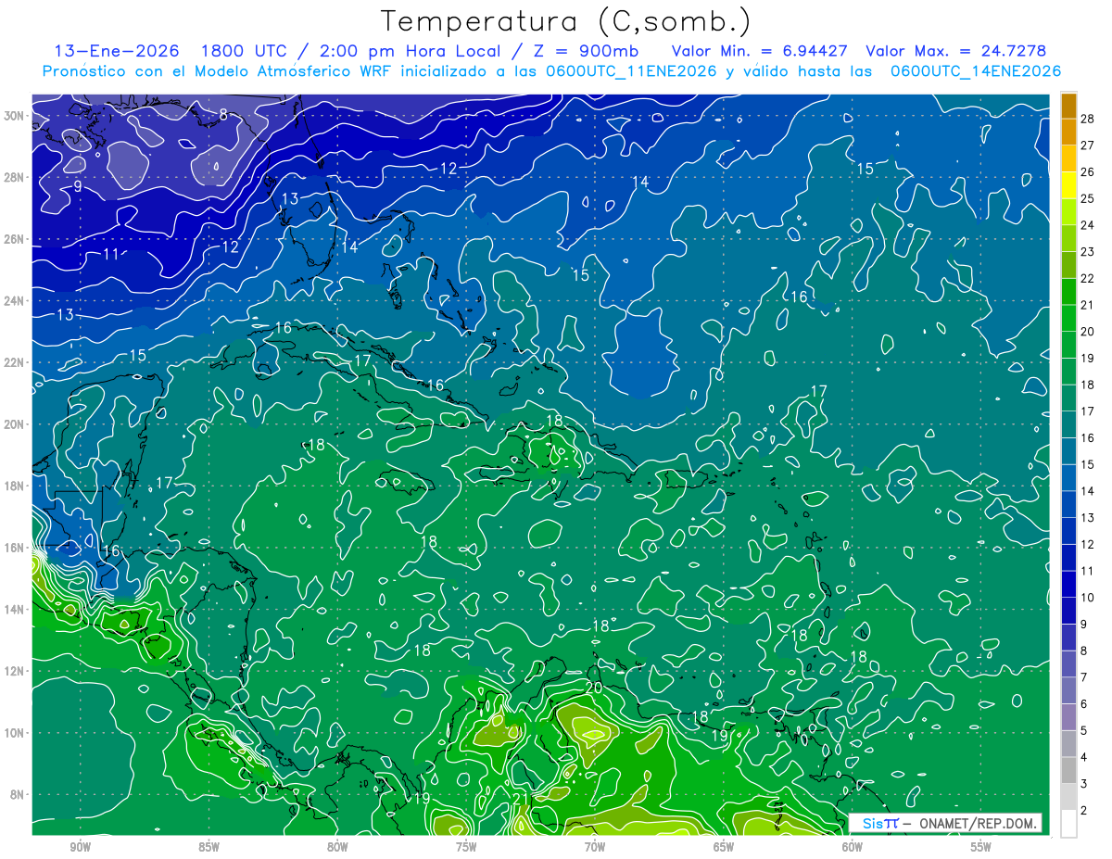Screen dimensions: 1112x859
Task: Select the gray swatch between legend 3 and 4
Action: (1069, 771)
